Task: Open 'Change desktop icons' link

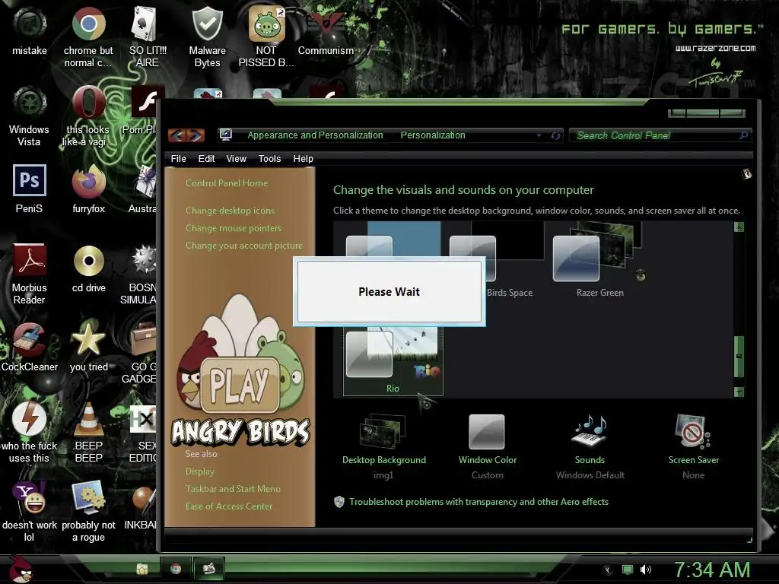Action: coord(230,211)
